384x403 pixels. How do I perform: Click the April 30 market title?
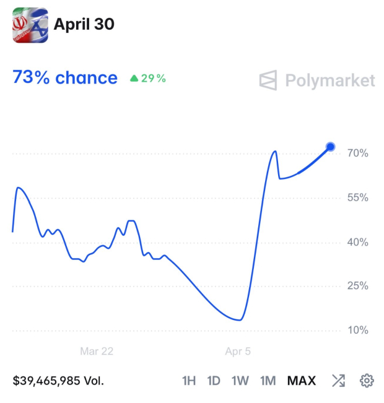84,24
